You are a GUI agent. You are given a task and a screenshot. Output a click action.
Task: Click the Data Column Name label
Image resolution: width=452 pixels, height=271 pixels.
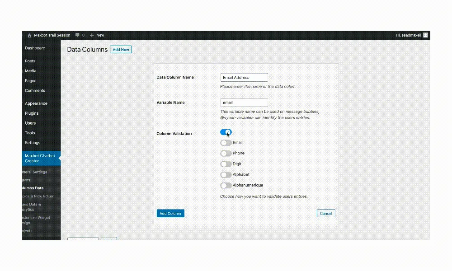pyautogui.click(x=175, y=77)
